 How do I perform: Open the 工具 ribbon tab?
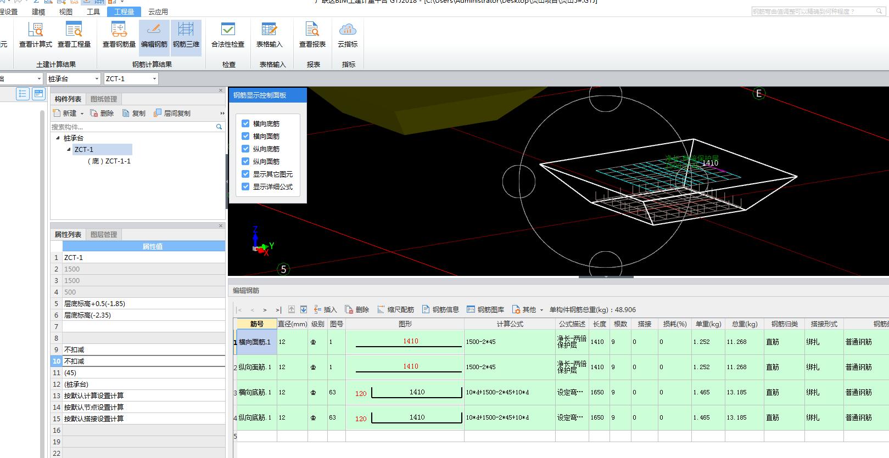point(93,12)
